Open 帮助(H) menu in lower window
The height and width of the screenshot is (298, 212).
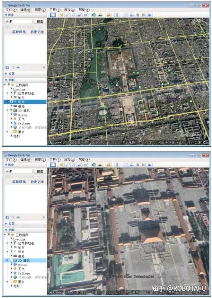(84, 160)
